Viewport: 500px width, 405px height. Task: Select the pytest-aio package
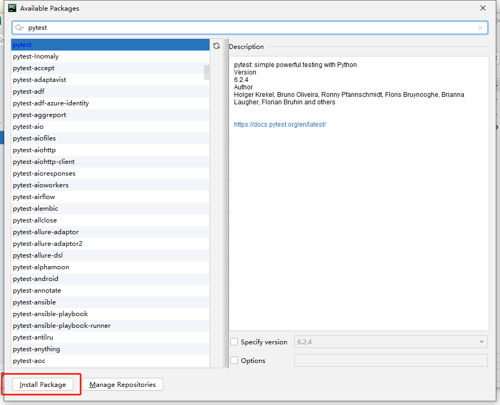click(110, 127)
